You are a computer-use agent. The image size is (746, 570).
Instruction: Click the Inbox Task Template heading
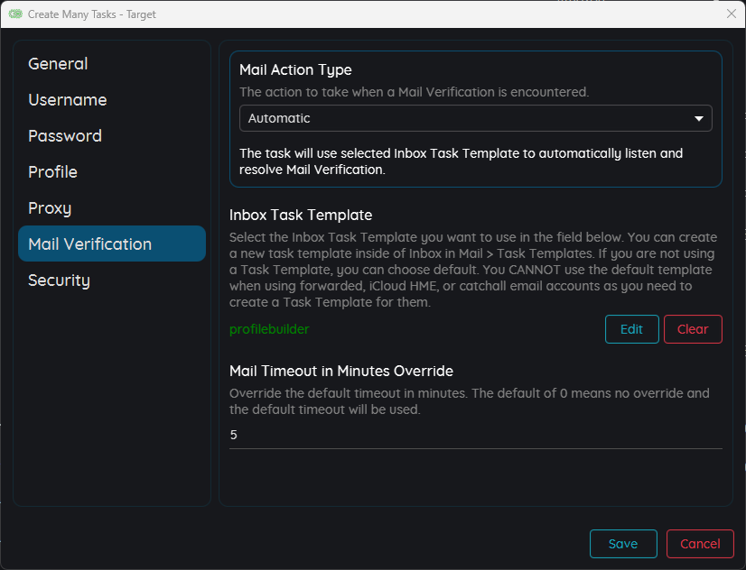[301, 216]
